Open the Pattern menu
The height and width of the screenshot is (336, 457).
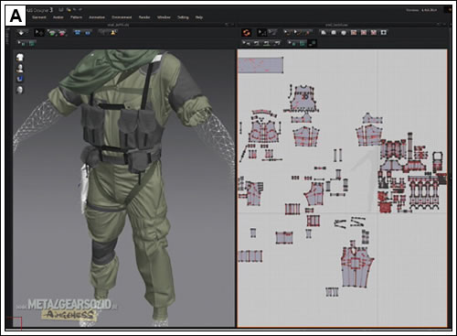click(76, 17)
